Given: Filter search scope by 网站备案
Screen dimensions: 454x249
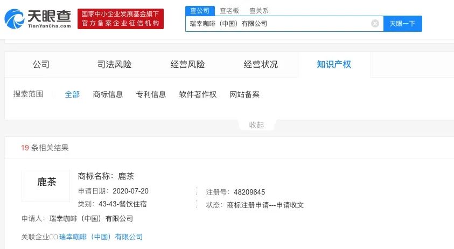Looking at the screenshot, I should click(245, 94).
